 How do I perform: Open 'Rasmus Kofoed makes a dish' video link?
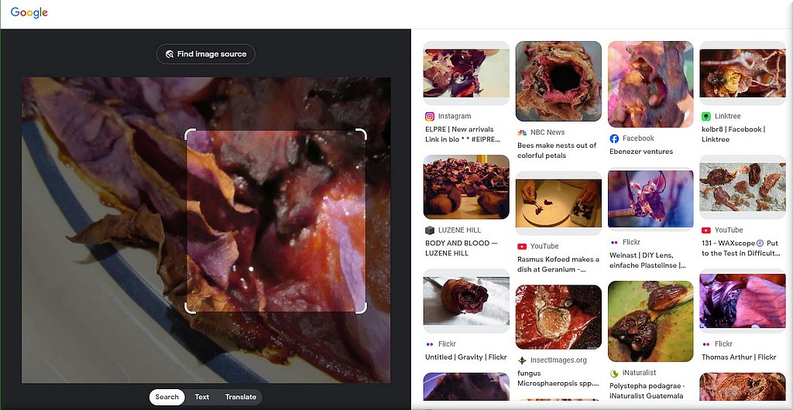point(558,264)
